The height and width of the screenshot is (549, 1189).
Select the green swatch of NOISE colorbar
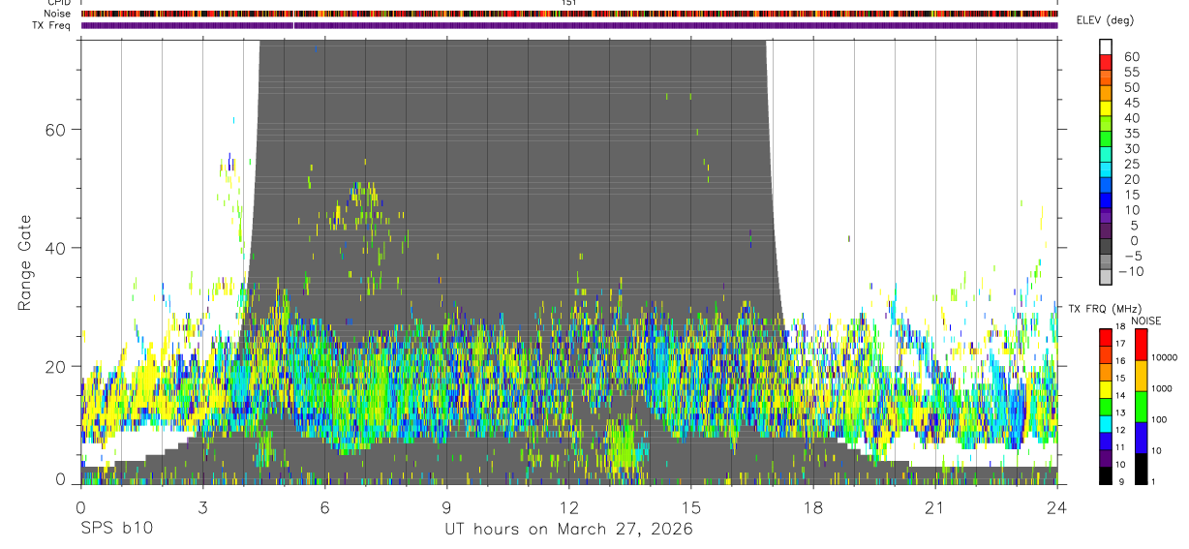[1141, 406]
